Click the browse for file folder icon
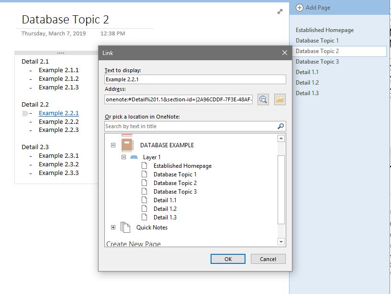391x294 pixels. (x=279, y=99)
